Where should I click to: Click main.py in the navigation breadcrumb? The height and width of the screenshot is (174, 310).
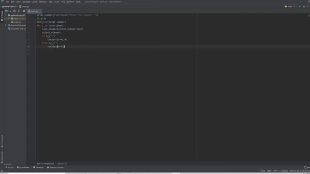(x=24, y=6)
